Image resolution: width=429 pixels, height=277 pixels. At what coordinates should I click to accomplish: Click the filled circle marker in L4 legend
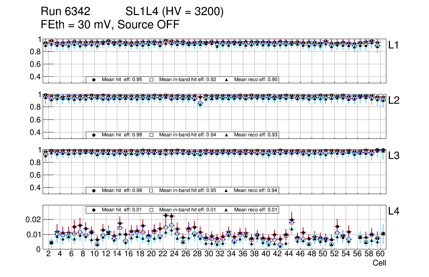click(94, 210)
